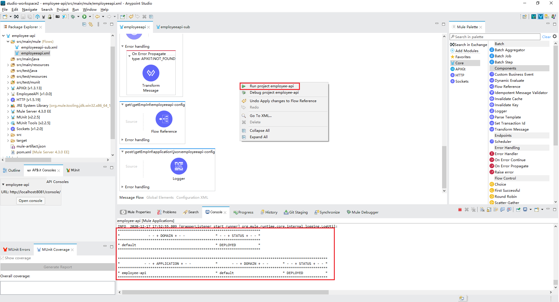Click the Search in palette field
This screenshot has width=559, height=302.
coord(495,37)
